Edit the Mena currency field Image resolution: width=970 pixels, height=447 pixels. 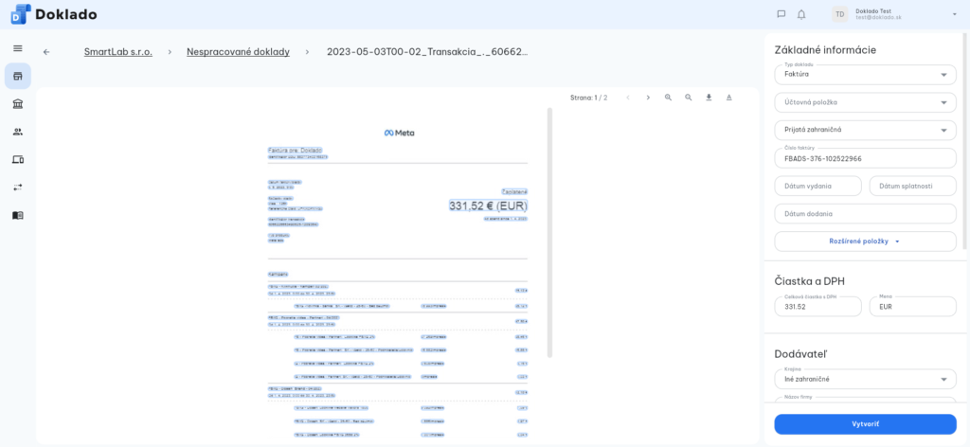(913, 306)
